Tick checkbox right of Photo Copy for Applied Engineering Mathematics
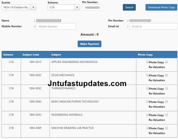The image size is (178, 139). (167, 62)
